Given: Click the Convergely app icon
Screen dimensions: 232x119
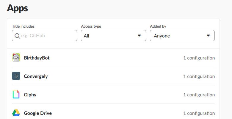Looking at the screenshot, I should pyautogui.click(x=16, y=76).
